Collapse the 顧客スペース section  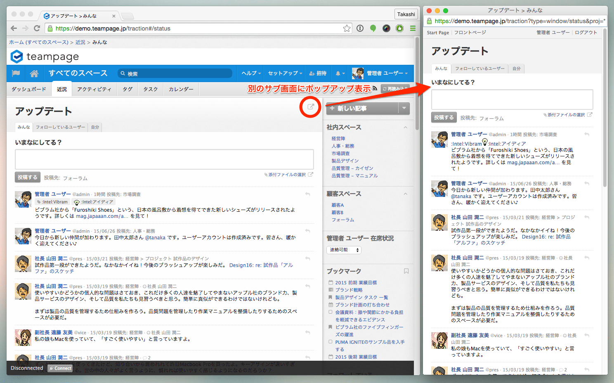pos(405,194)
